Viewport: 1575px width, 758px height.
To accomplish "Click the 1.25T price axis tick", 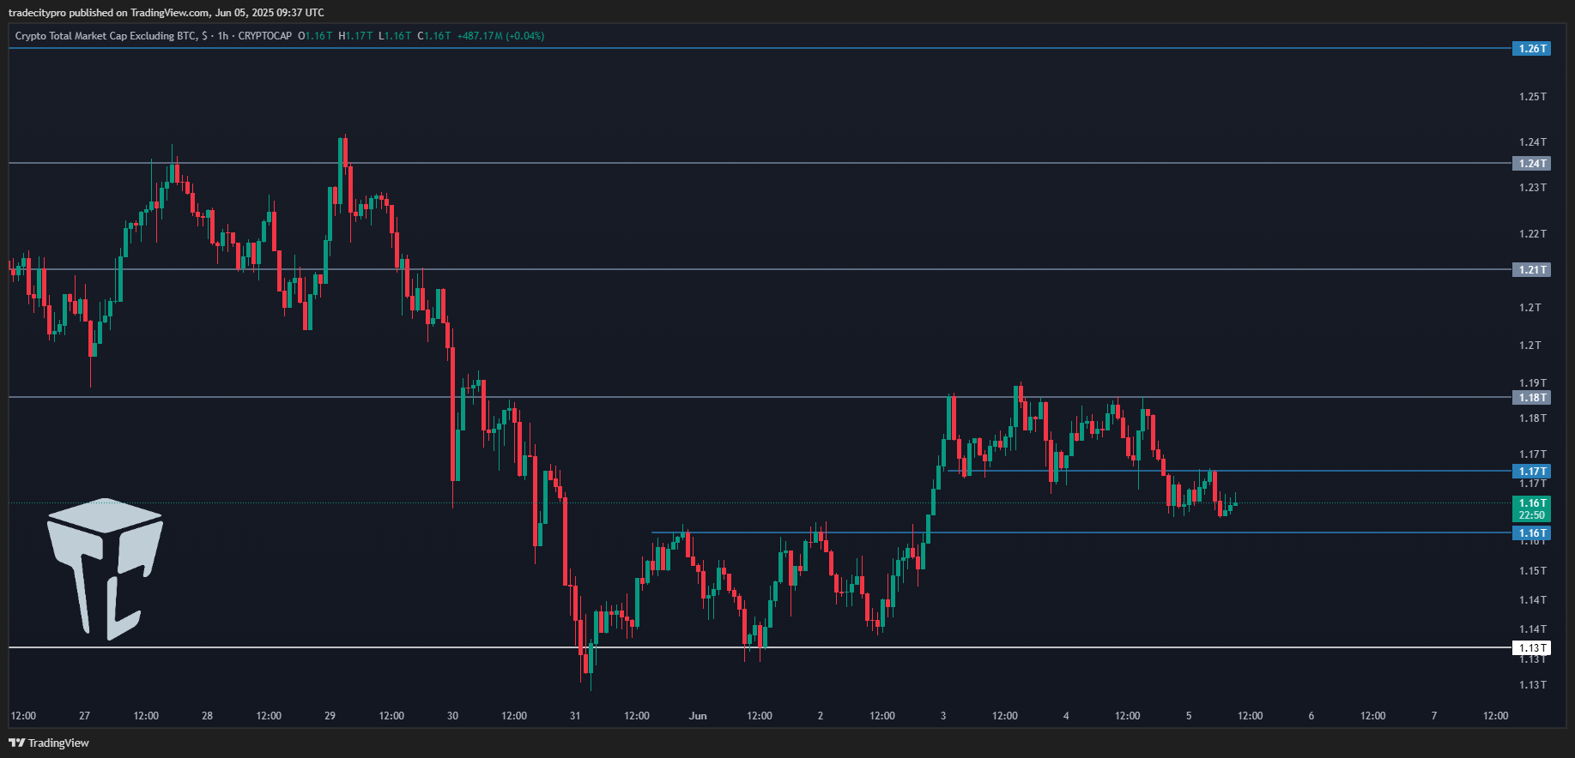I will (x=1533, y=96).
